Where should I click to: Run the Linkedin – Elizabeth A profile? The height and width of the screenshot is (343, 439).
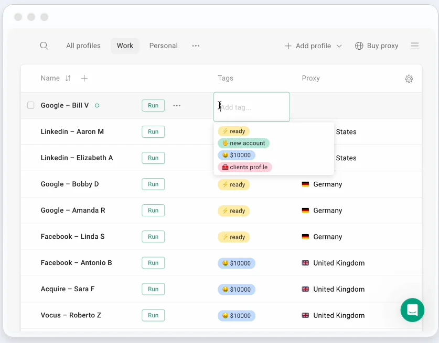[153, 158]
